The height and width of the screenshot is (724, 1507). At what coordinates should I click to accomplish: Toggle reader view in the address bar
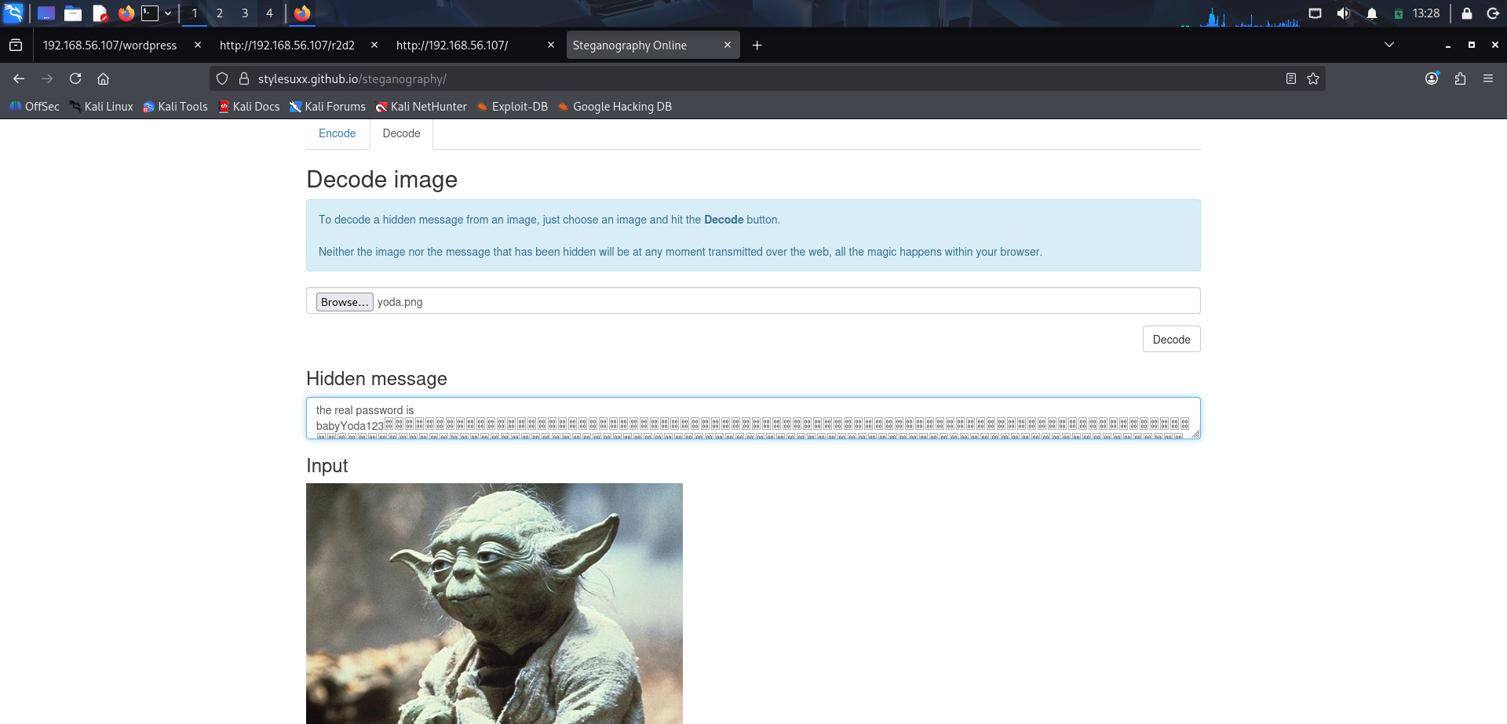pyautogui.click(x=1291, y=78)
